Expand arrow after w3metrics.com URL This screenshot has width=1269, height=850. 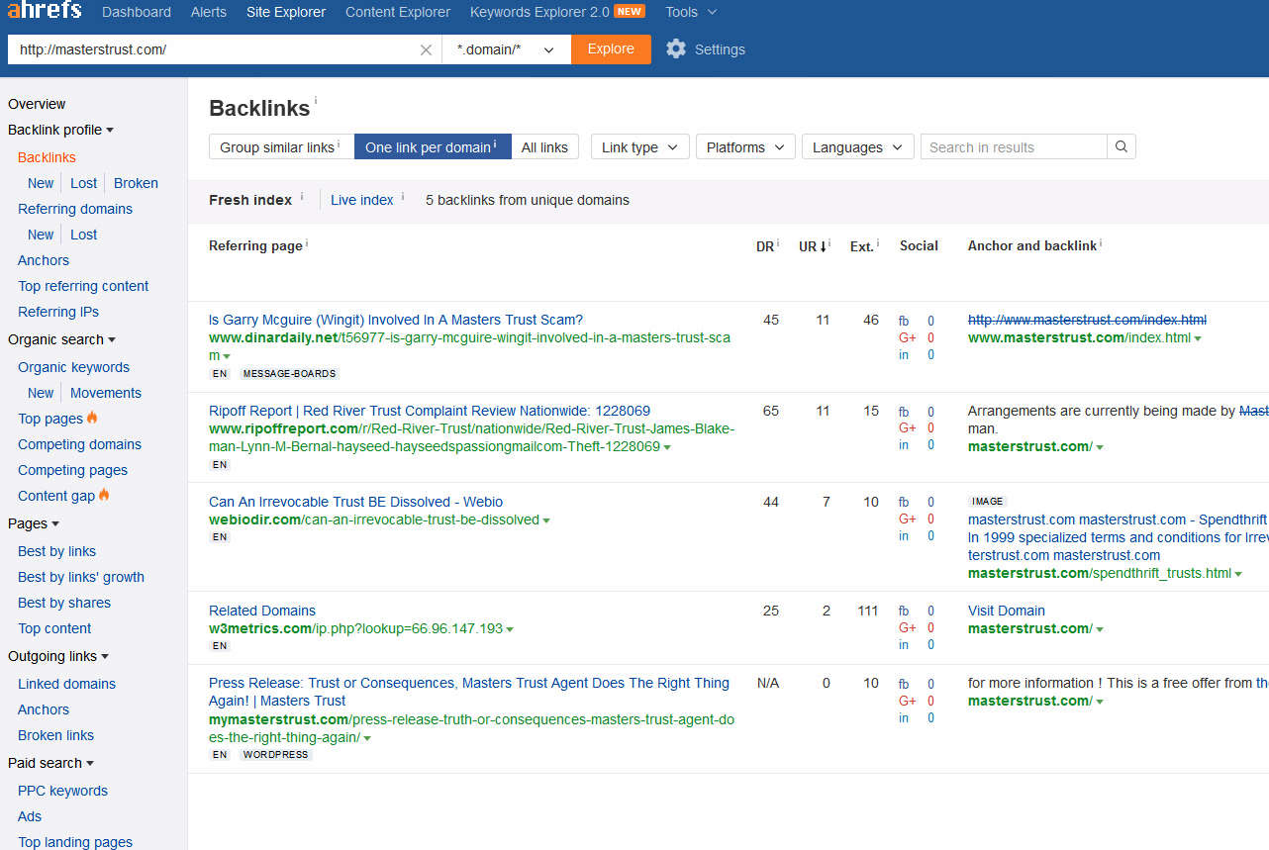(x=509, y=629)
